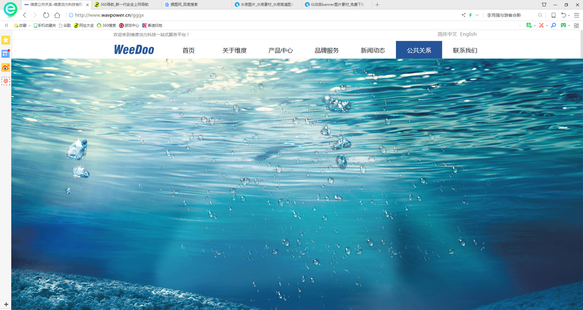Click the underwater banner image
The height and width of the screenshot is (310, 583).
pos(297,184)
